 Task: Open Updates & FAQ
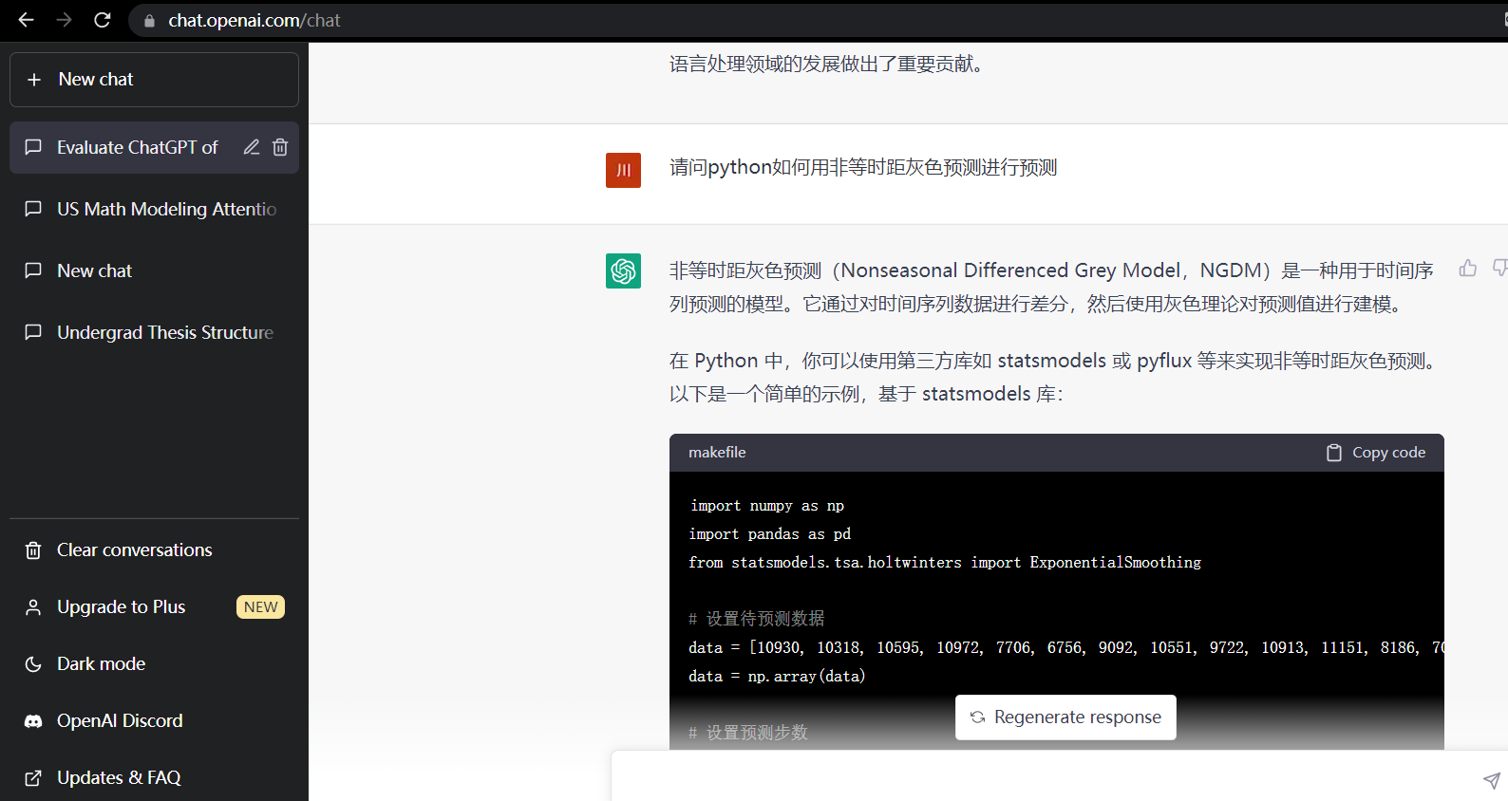[x=154, y=778]
